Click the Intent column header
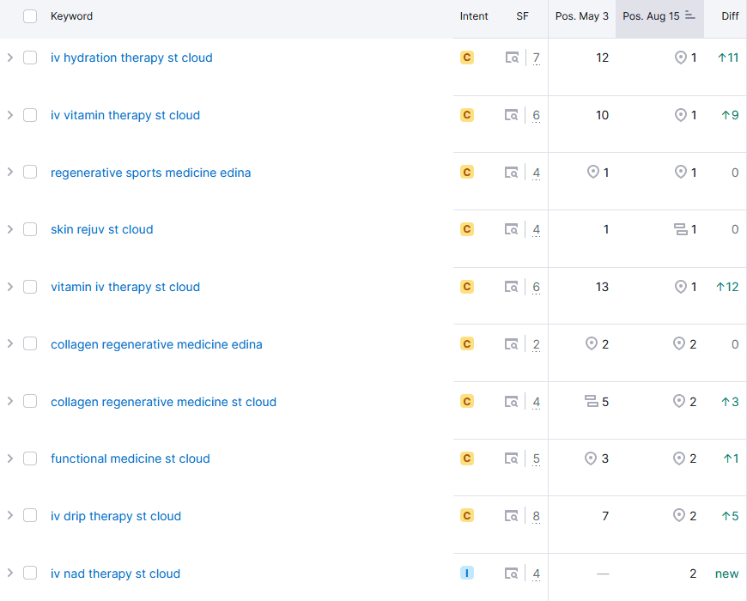This screenshot has width=747, height=601. click(x=474, y=16)
